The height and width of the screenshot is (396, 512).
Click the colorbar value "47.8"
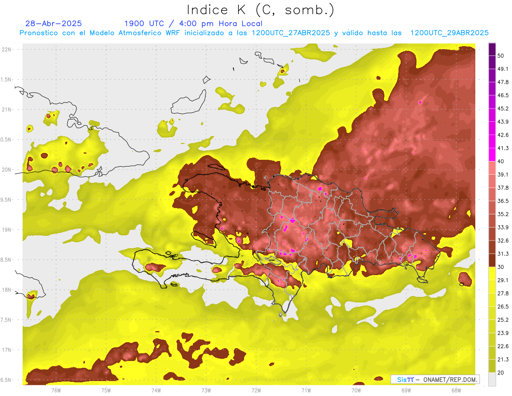point(503,82)
